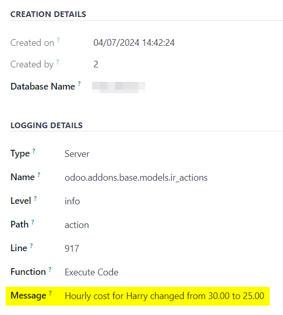Select the Created on date value
283x315 pixels.
[134, 43]
